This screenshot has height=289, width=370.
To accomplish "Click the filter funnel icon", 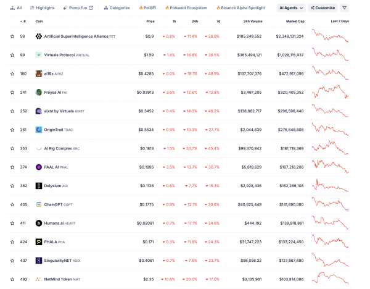I will pos(344,8).
